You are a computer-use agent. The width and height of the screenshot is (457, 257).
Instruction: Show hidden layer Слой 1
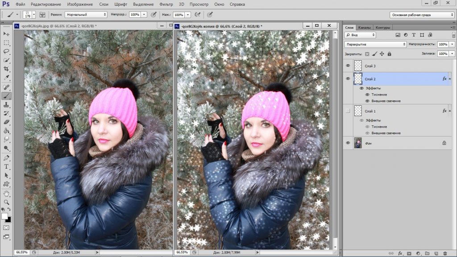click(x=348, y=111)
